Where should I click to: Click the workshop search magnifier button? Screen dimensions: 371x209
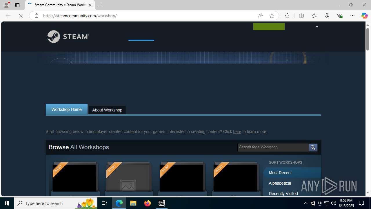tap(313, 147)
